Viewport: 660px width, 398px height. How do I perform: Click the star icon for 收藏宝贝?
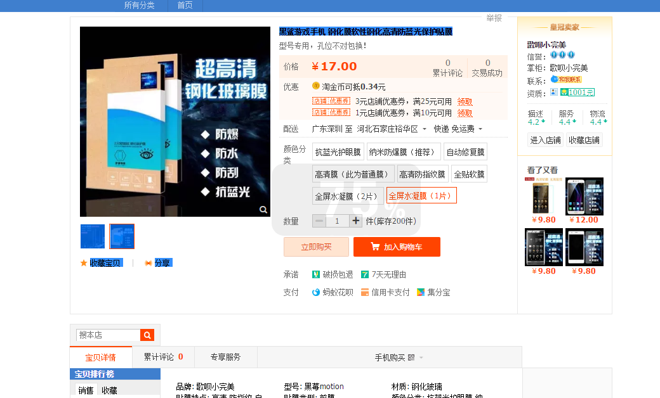click(x=84, y=263)
